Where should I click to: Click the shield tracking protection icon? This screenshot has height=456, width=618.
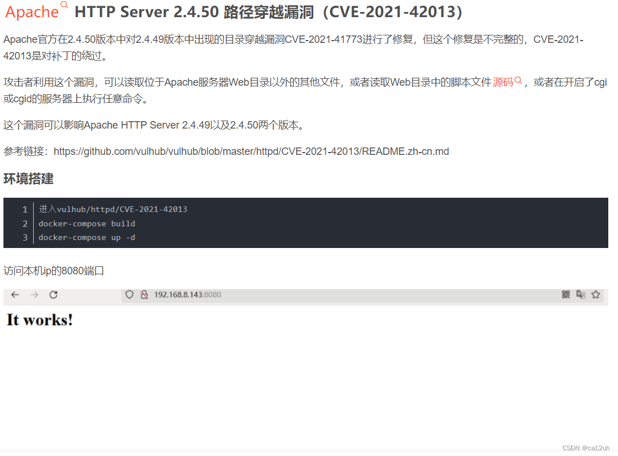click(129, 294)
